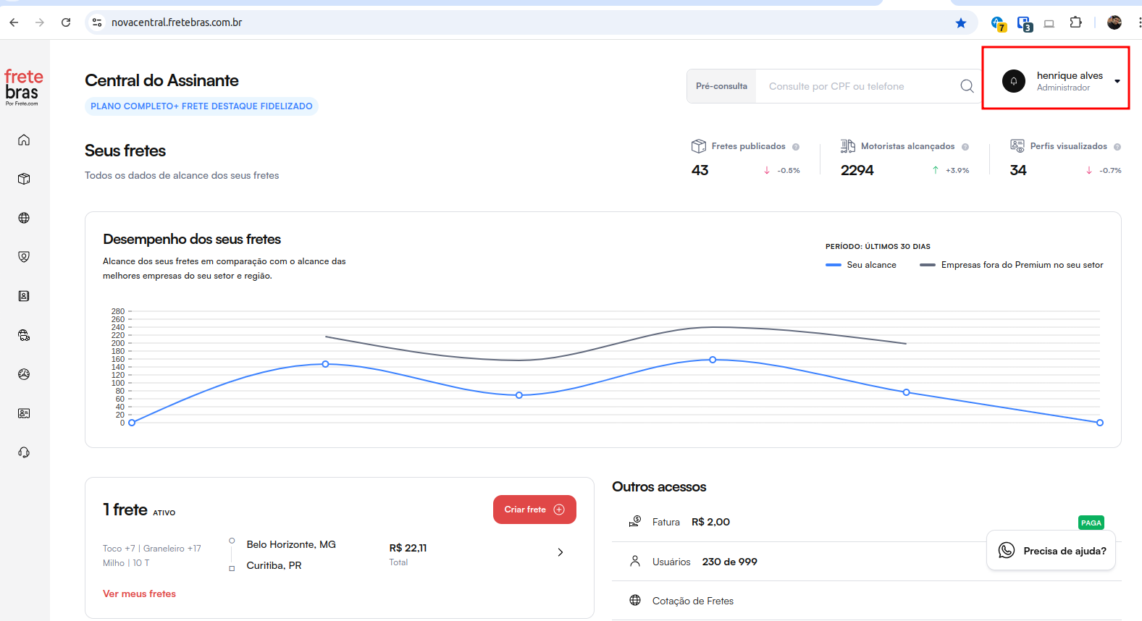Show info tooltip for Motoristas alcançados

(965, 147)
